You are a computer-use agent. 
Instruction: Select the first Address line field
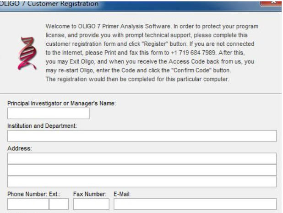coord(142,158)
